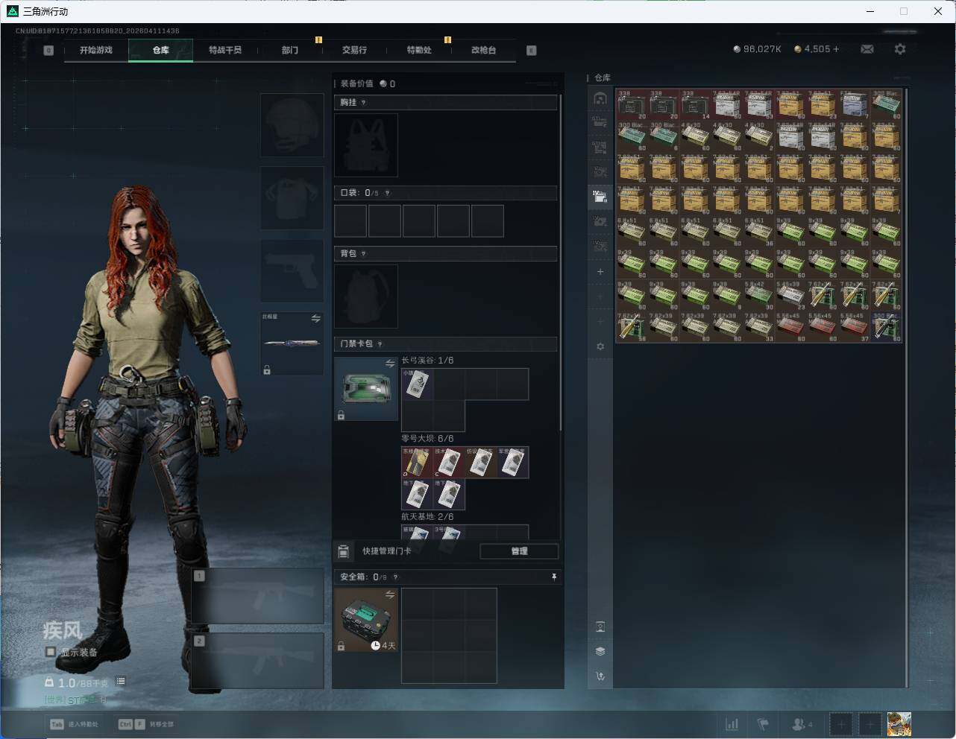Viewport: 956px width, 739px height.
Task: Click the warehouse portrait frame icon
Action: (x=600, y=627)
